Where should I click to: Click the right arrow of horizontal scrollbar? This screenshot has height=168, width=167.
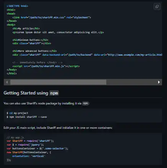[159, 82]
